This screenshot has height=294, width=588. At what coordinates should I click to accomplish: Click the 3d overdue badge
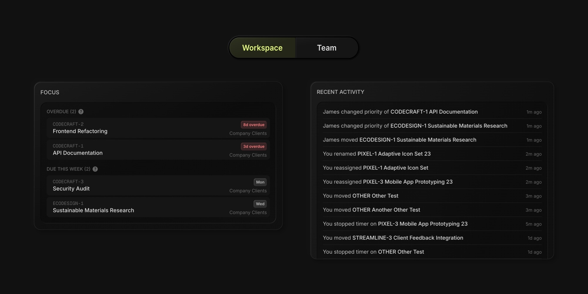[x=253, y=146]
